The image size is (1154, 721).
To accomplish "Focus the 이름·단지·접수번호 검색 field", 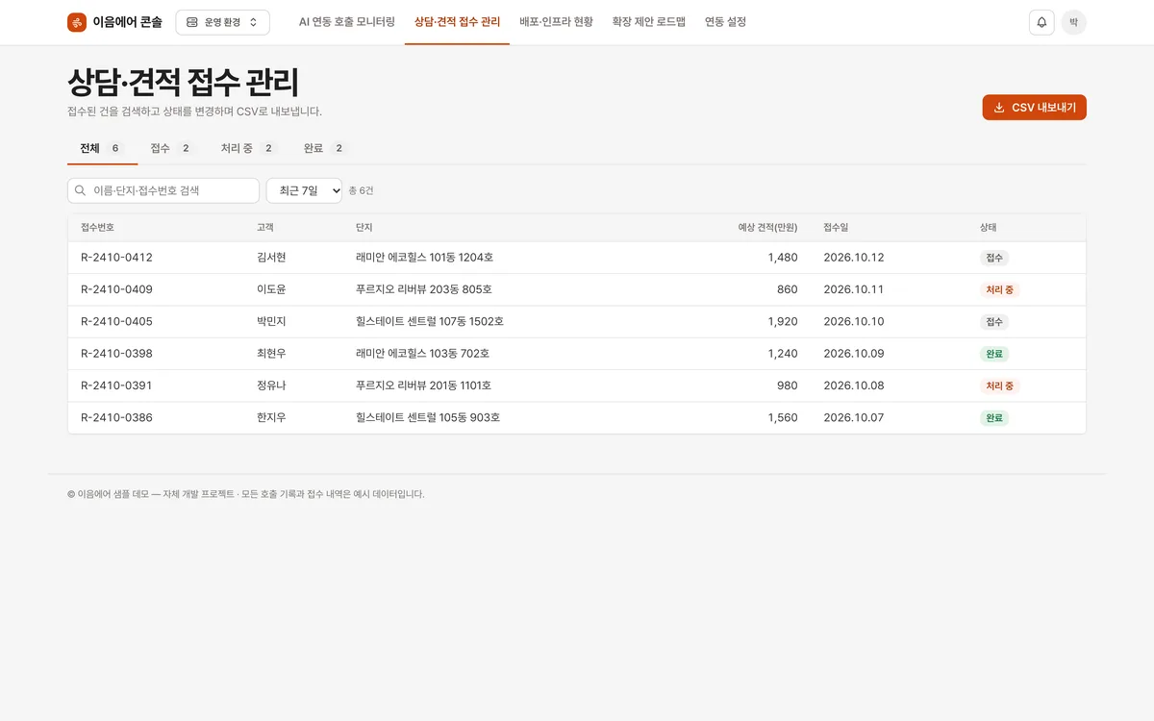I will pos(163,190).
